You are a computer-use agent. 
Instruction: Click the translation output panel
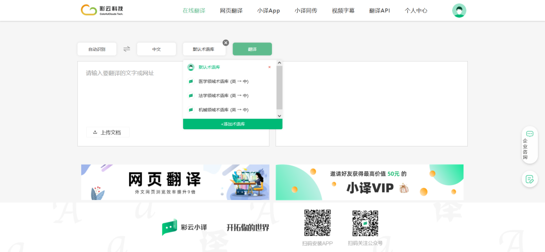(371, 104)
